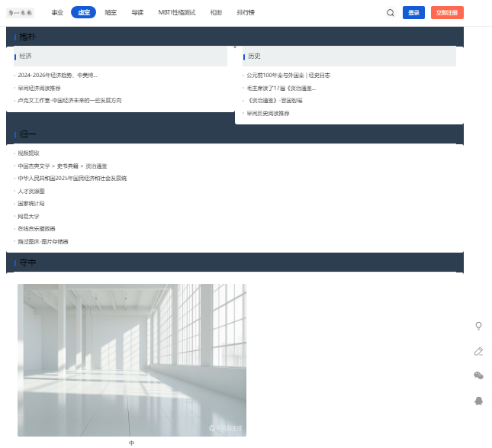Viewport: 492px width, 448px height.
Task: Click the 守中 section header
Action: click(27, 263)
